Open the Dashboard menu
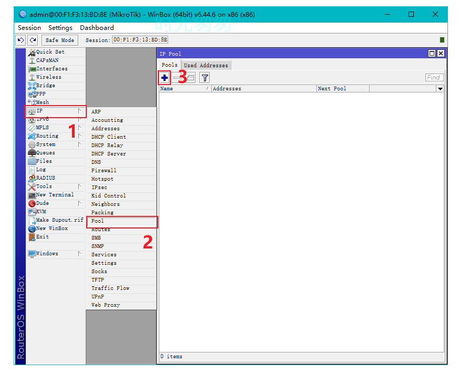The image size is (459, 374). pyautogui.click(x=97, y=28)
